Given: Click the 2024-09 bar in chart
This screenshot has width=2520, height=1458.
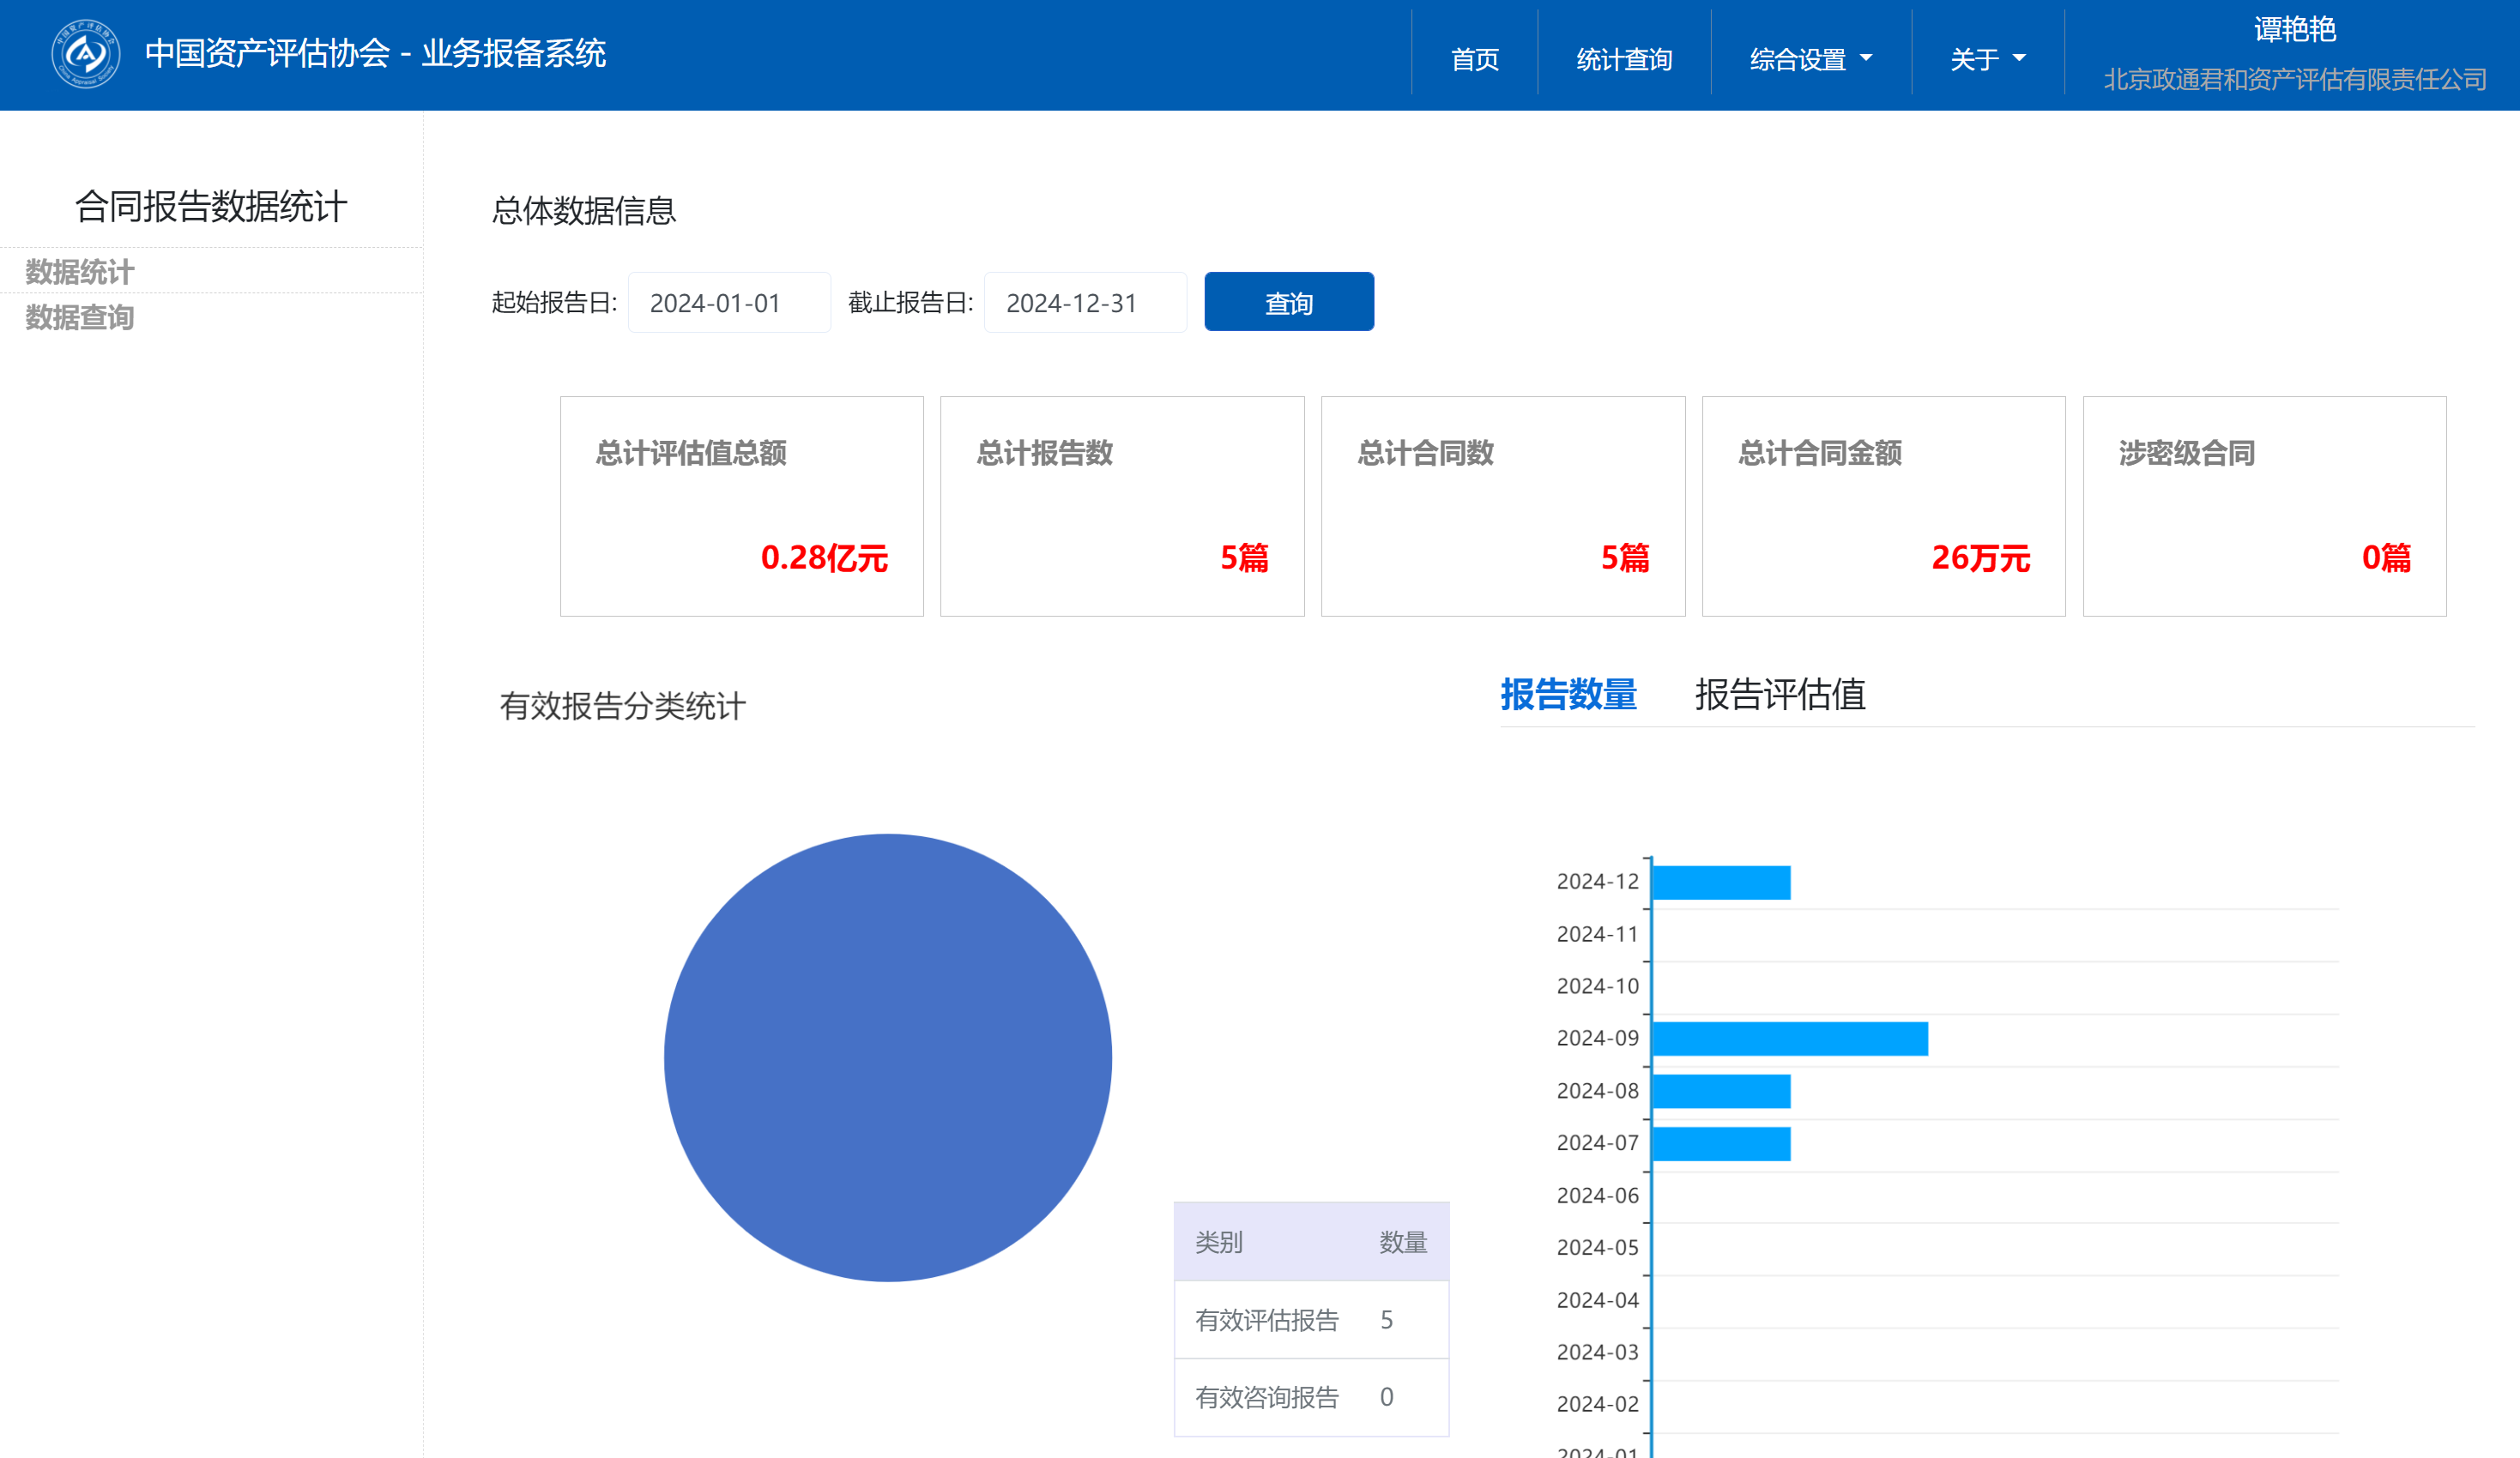Looking at the screenshot, I should click(x=1790, y=1039).
